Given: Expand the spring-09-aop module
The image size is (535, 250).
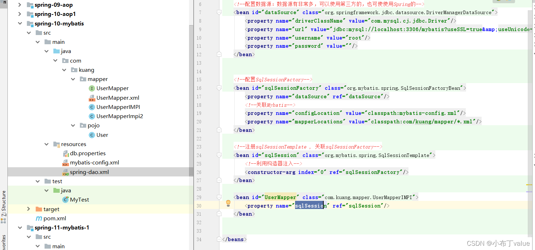Looking at the screenshot, I should pos(20,5).
